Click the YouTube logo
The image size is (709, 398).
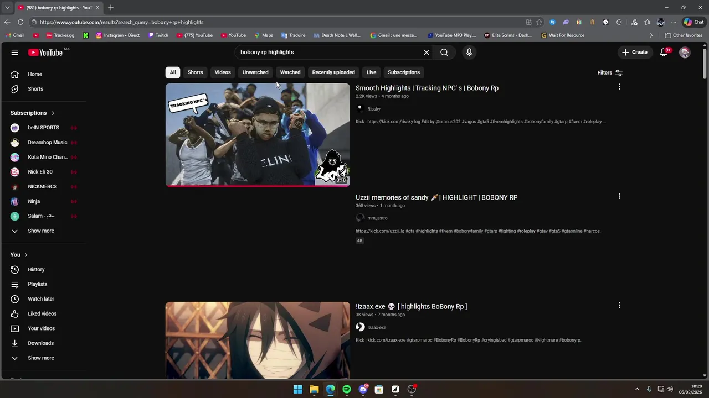click(45, 52)
